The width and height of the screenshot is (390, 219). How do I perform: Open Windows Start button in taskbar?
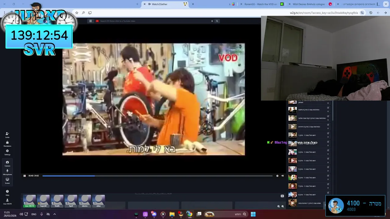tap(253, 214)
